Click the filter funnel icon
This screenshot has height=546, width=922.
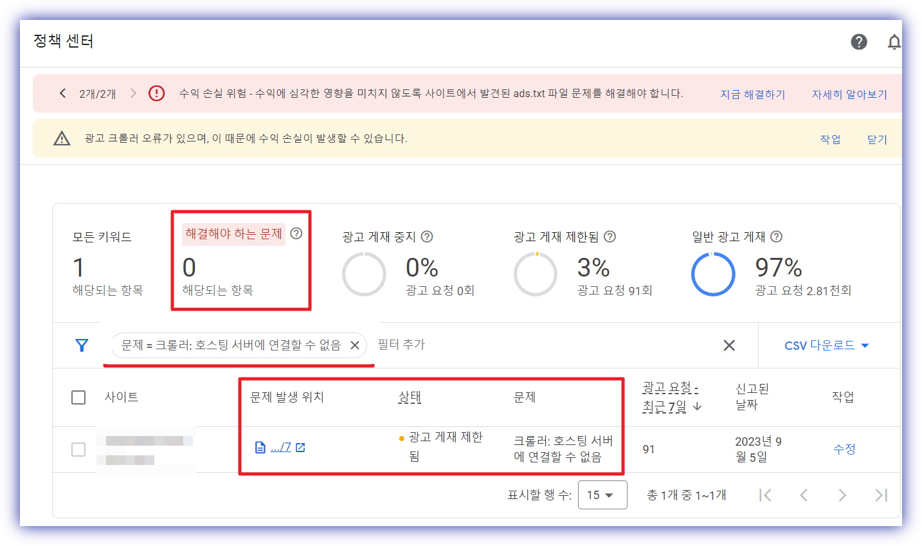[82, 345]
